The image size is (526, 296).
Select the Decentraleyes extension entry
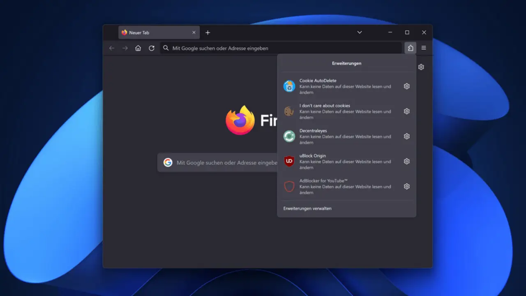click(x=346, y=136)
